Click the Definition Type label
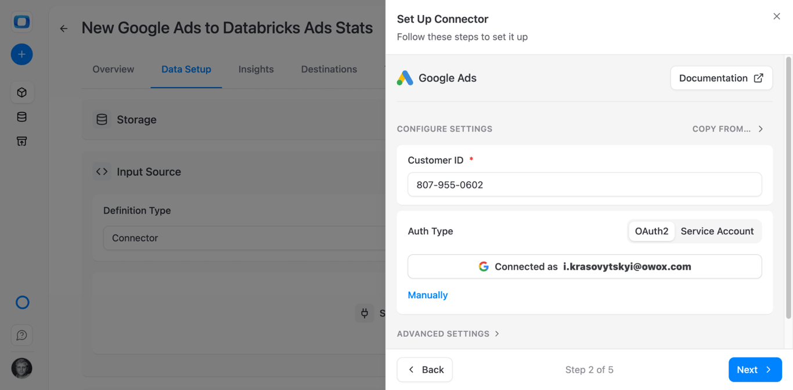The image size is (793, 390). [x=137, y=211]
